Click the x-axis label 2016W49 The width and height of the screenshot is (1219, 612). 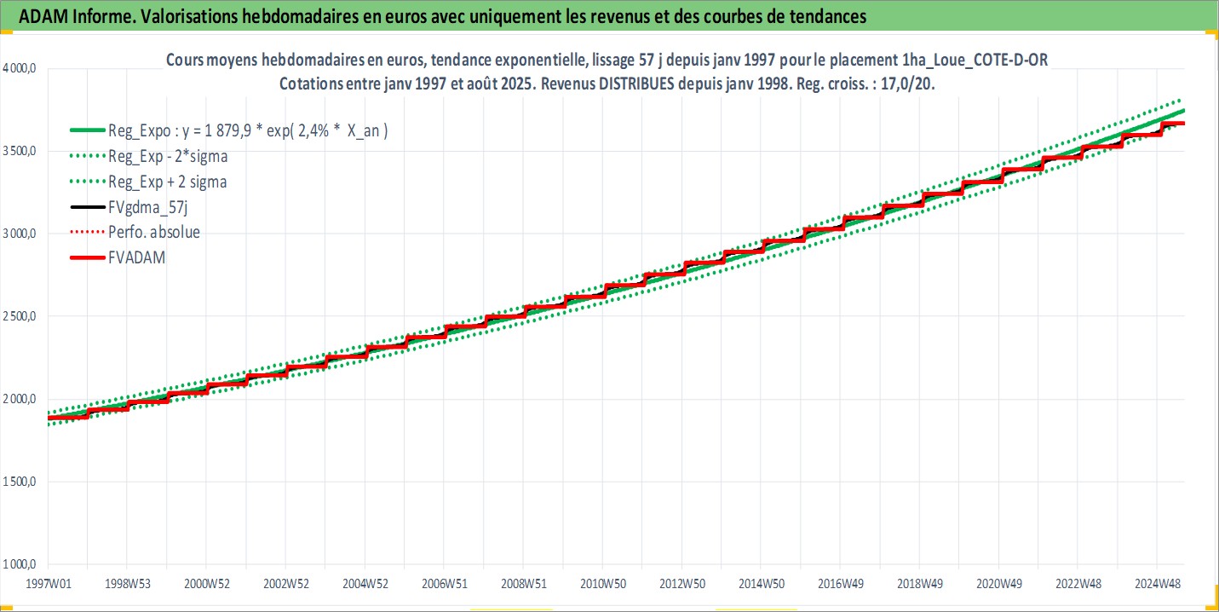click(840, 584)
